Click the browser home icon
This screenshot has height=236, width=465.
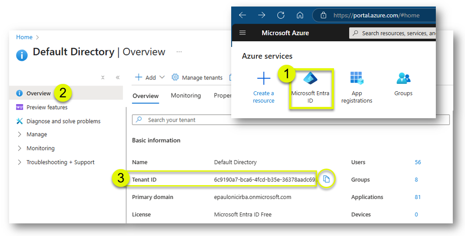300,15
